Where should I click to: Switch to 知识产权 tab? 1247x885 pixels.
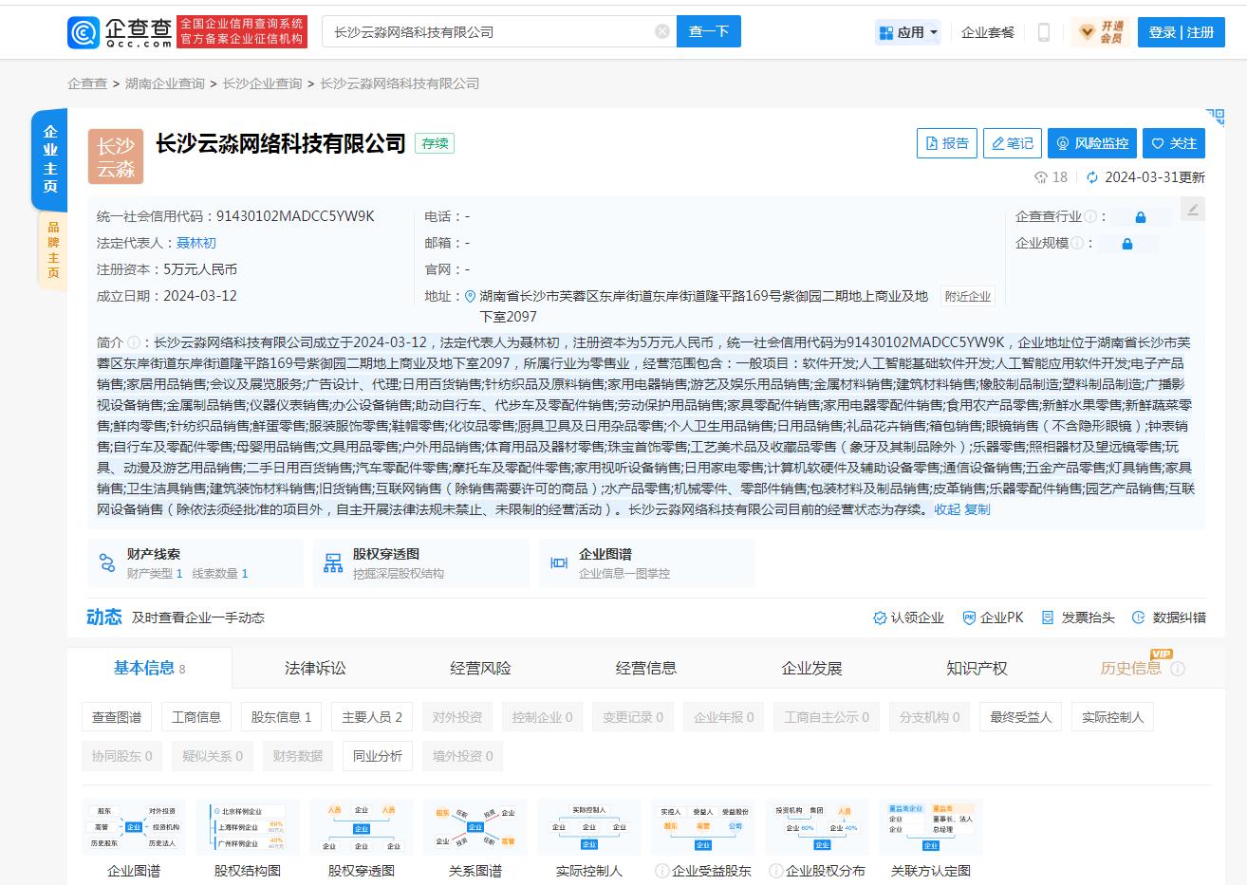coord(977,669)
